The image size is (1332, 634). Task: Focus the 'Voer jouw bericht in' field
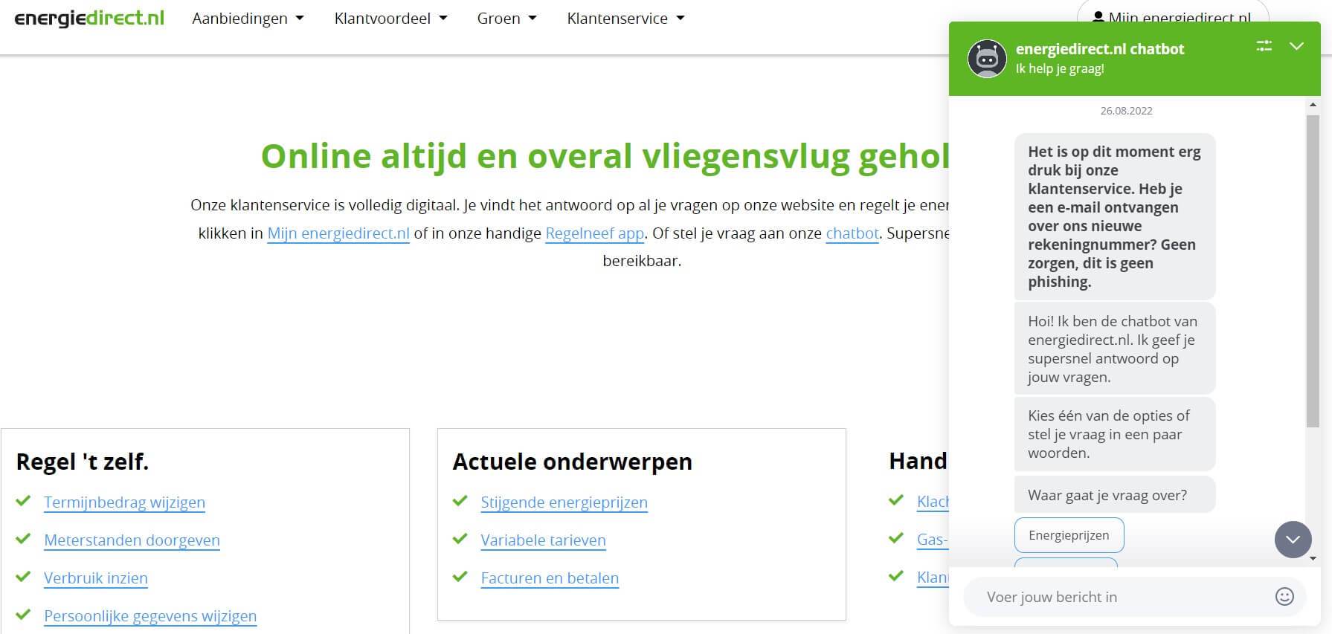tap(1119, 597)
